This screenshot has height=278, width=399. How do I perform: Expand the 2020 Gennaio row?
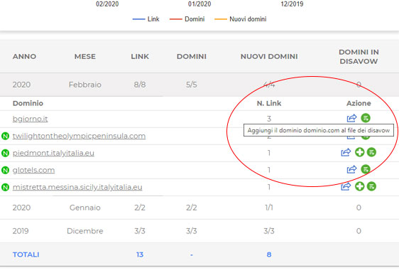coord(199,208)
